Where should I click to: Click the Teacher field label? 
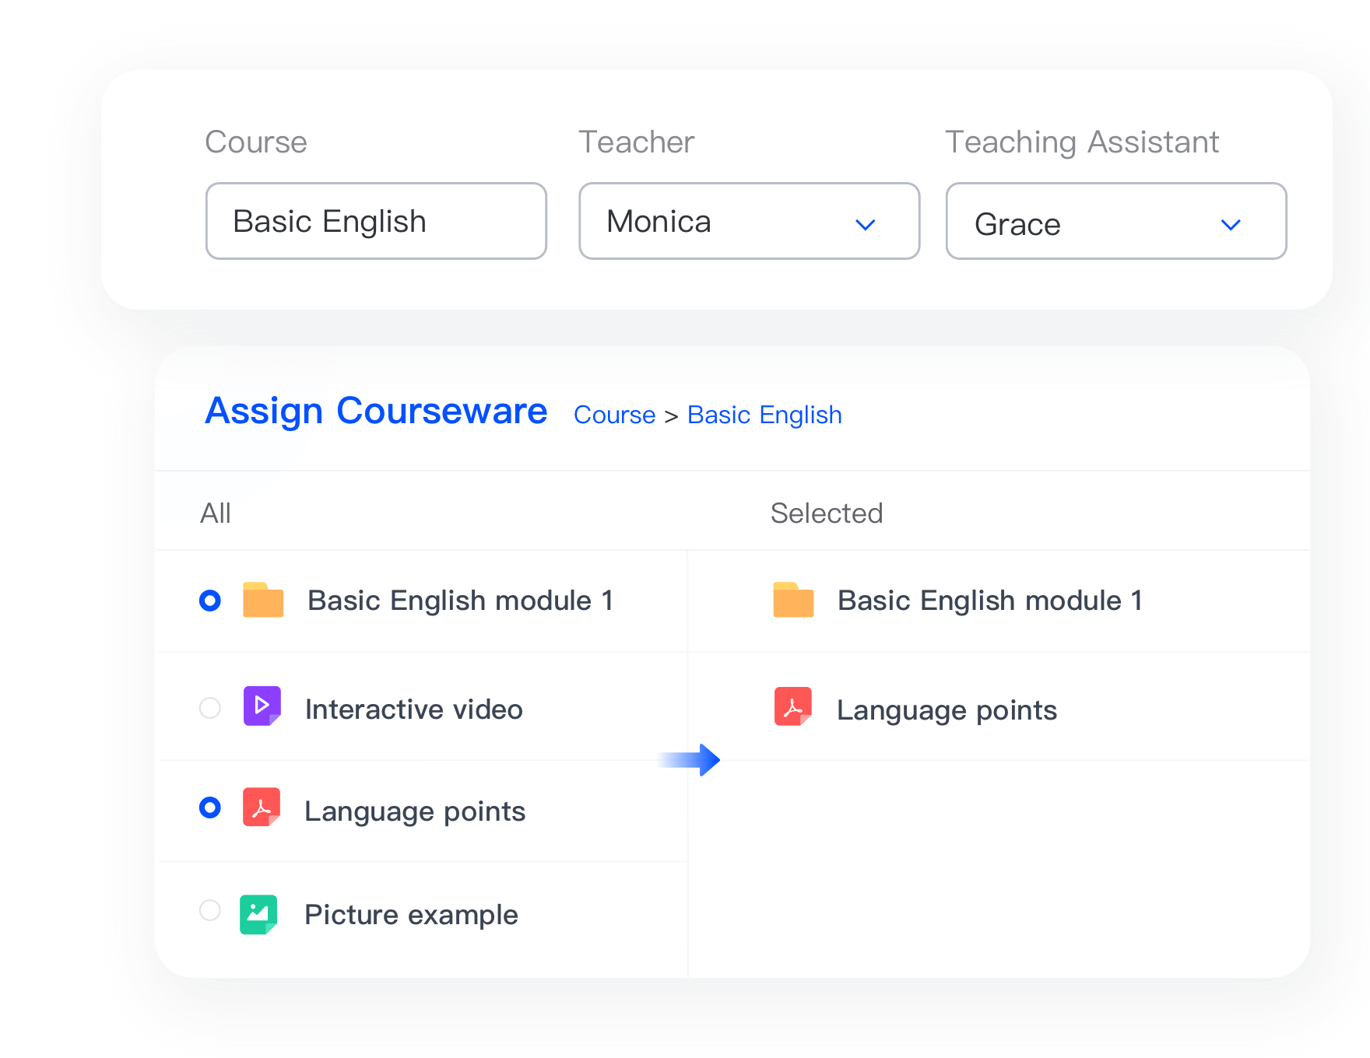click(637, 142)
